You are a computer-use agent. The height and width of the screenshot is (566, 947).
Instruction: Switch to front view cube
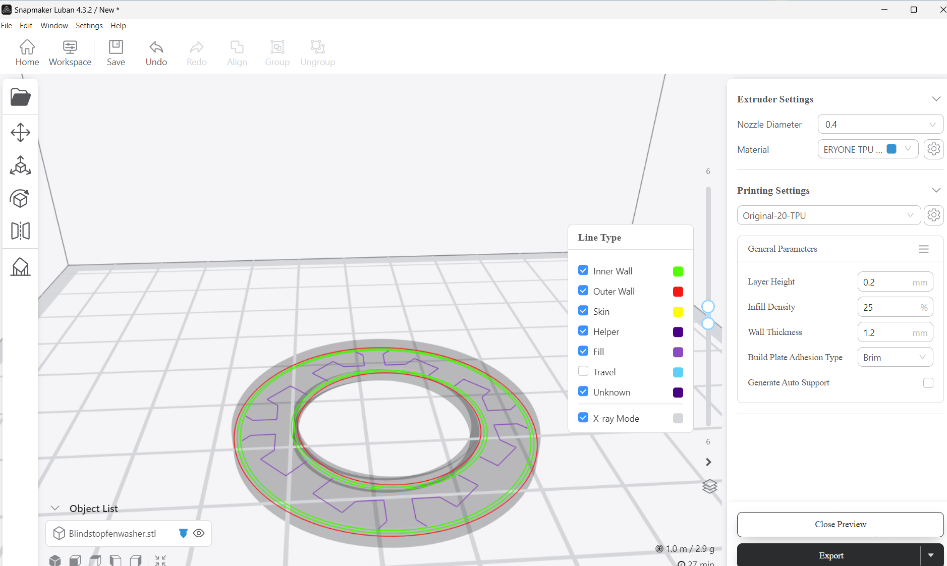(x=75, y=560)
